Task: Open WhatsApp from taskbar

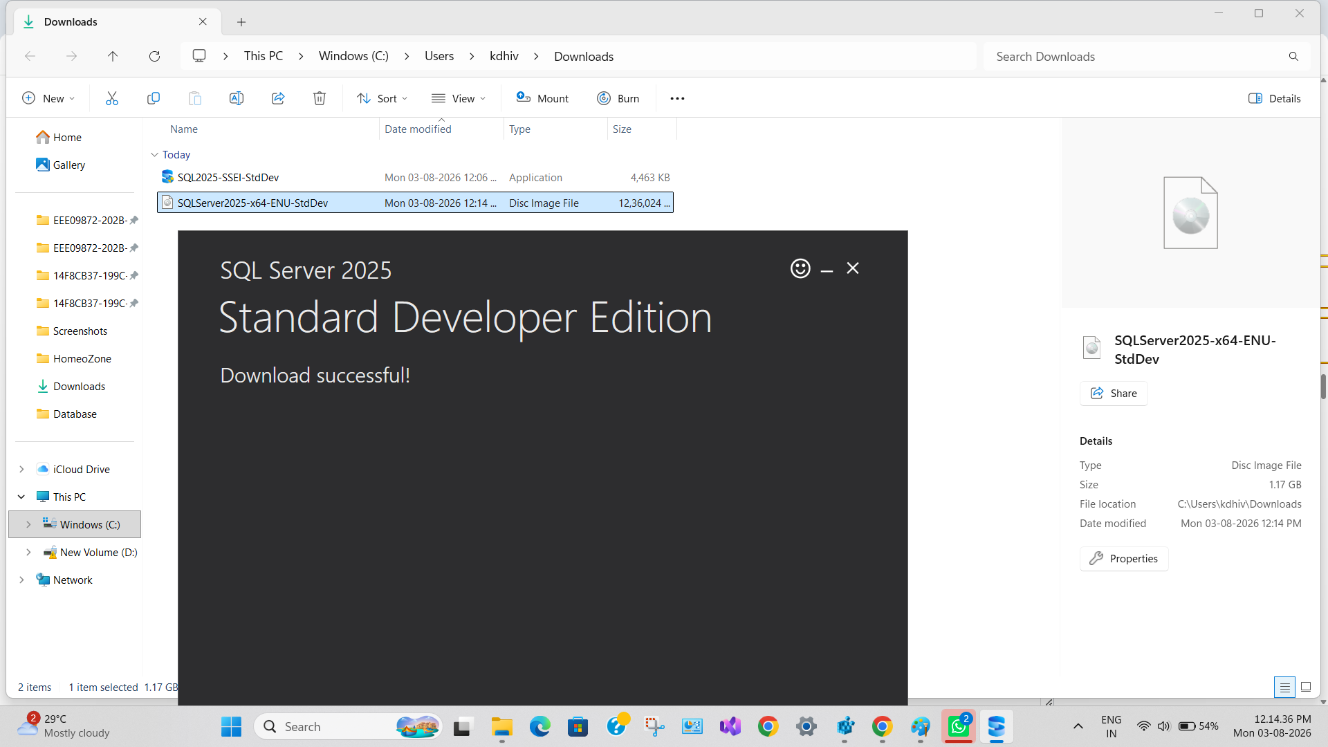Action: tap(958, 727)
